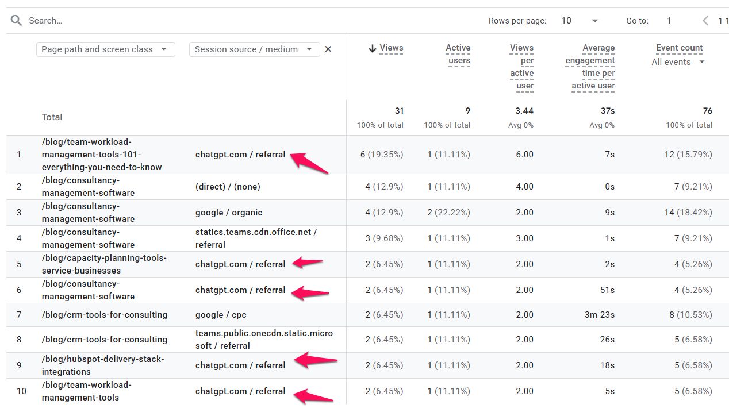Viewport: 729px width, 412px height.
Task: Select /blog/crm-tools-for-consulting path in row 7
Action: (105, 315)
